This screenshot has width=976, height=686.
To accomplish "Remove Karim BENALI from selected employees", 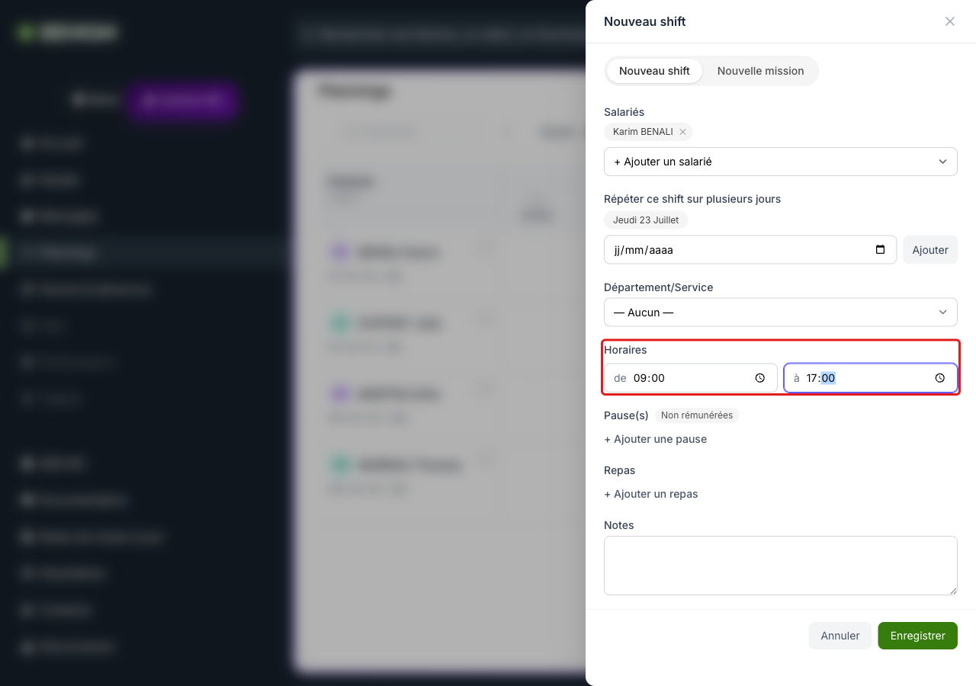I will coord(683,132).
